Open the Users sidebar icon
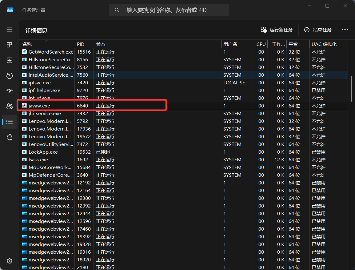 pos(10,106)
